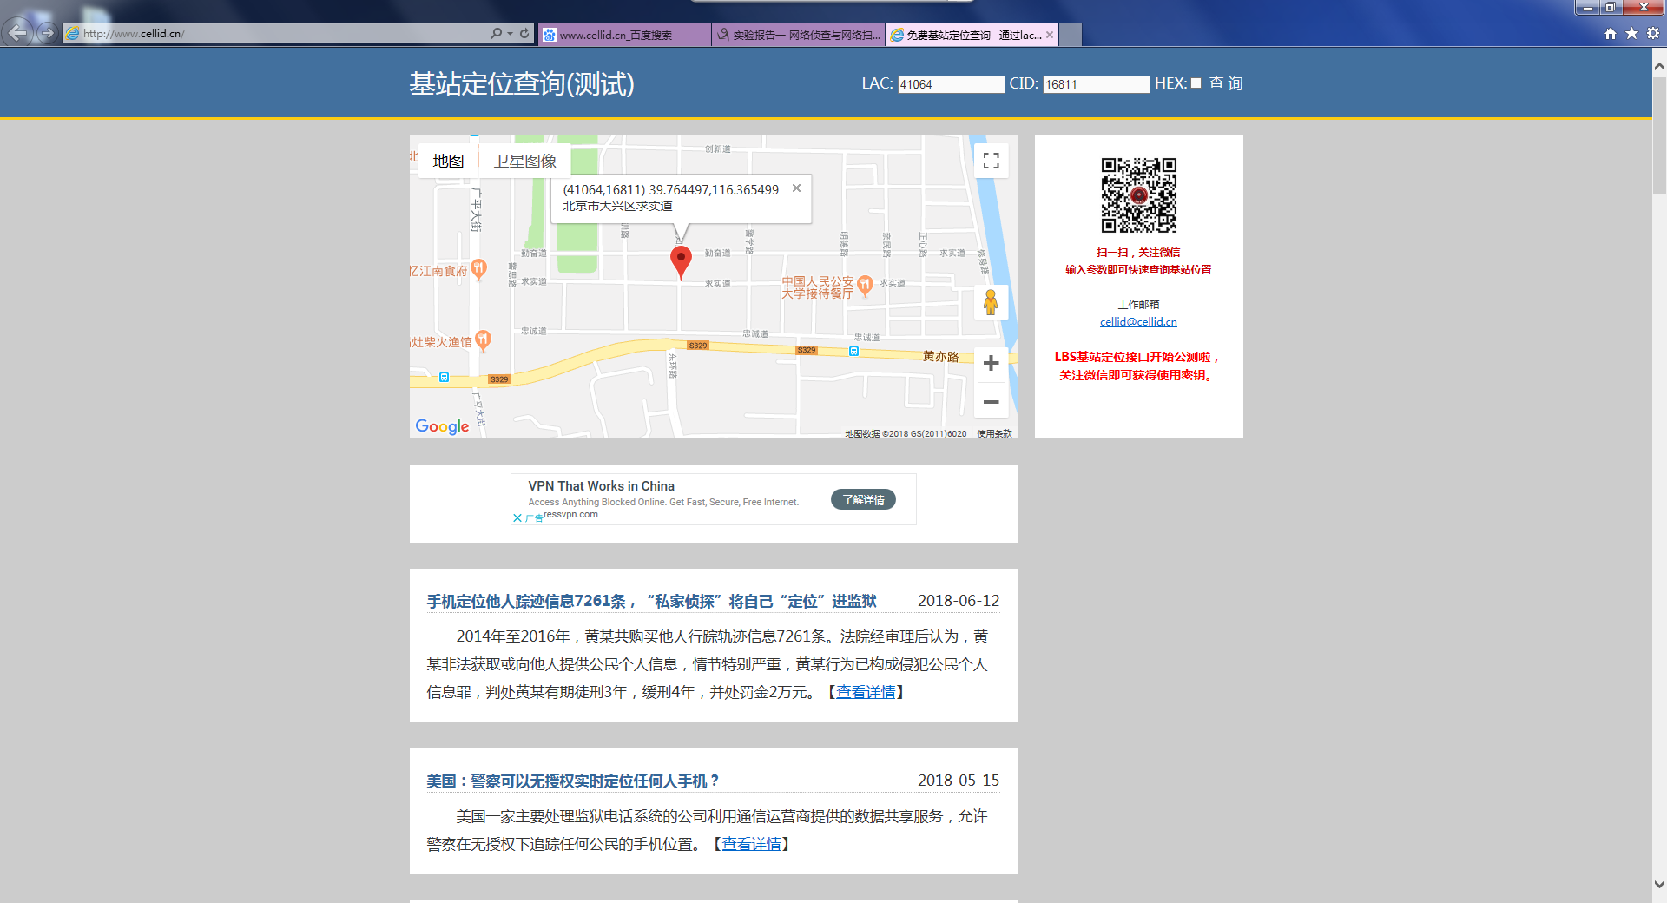Refresh the page with the reload icon
Screen dimensions: 1667x903
click(524, 33)
